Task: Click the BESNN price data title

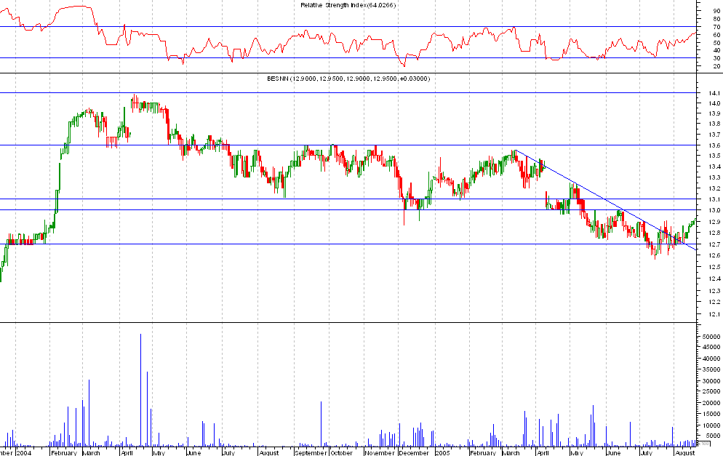Action: point(348,79)
